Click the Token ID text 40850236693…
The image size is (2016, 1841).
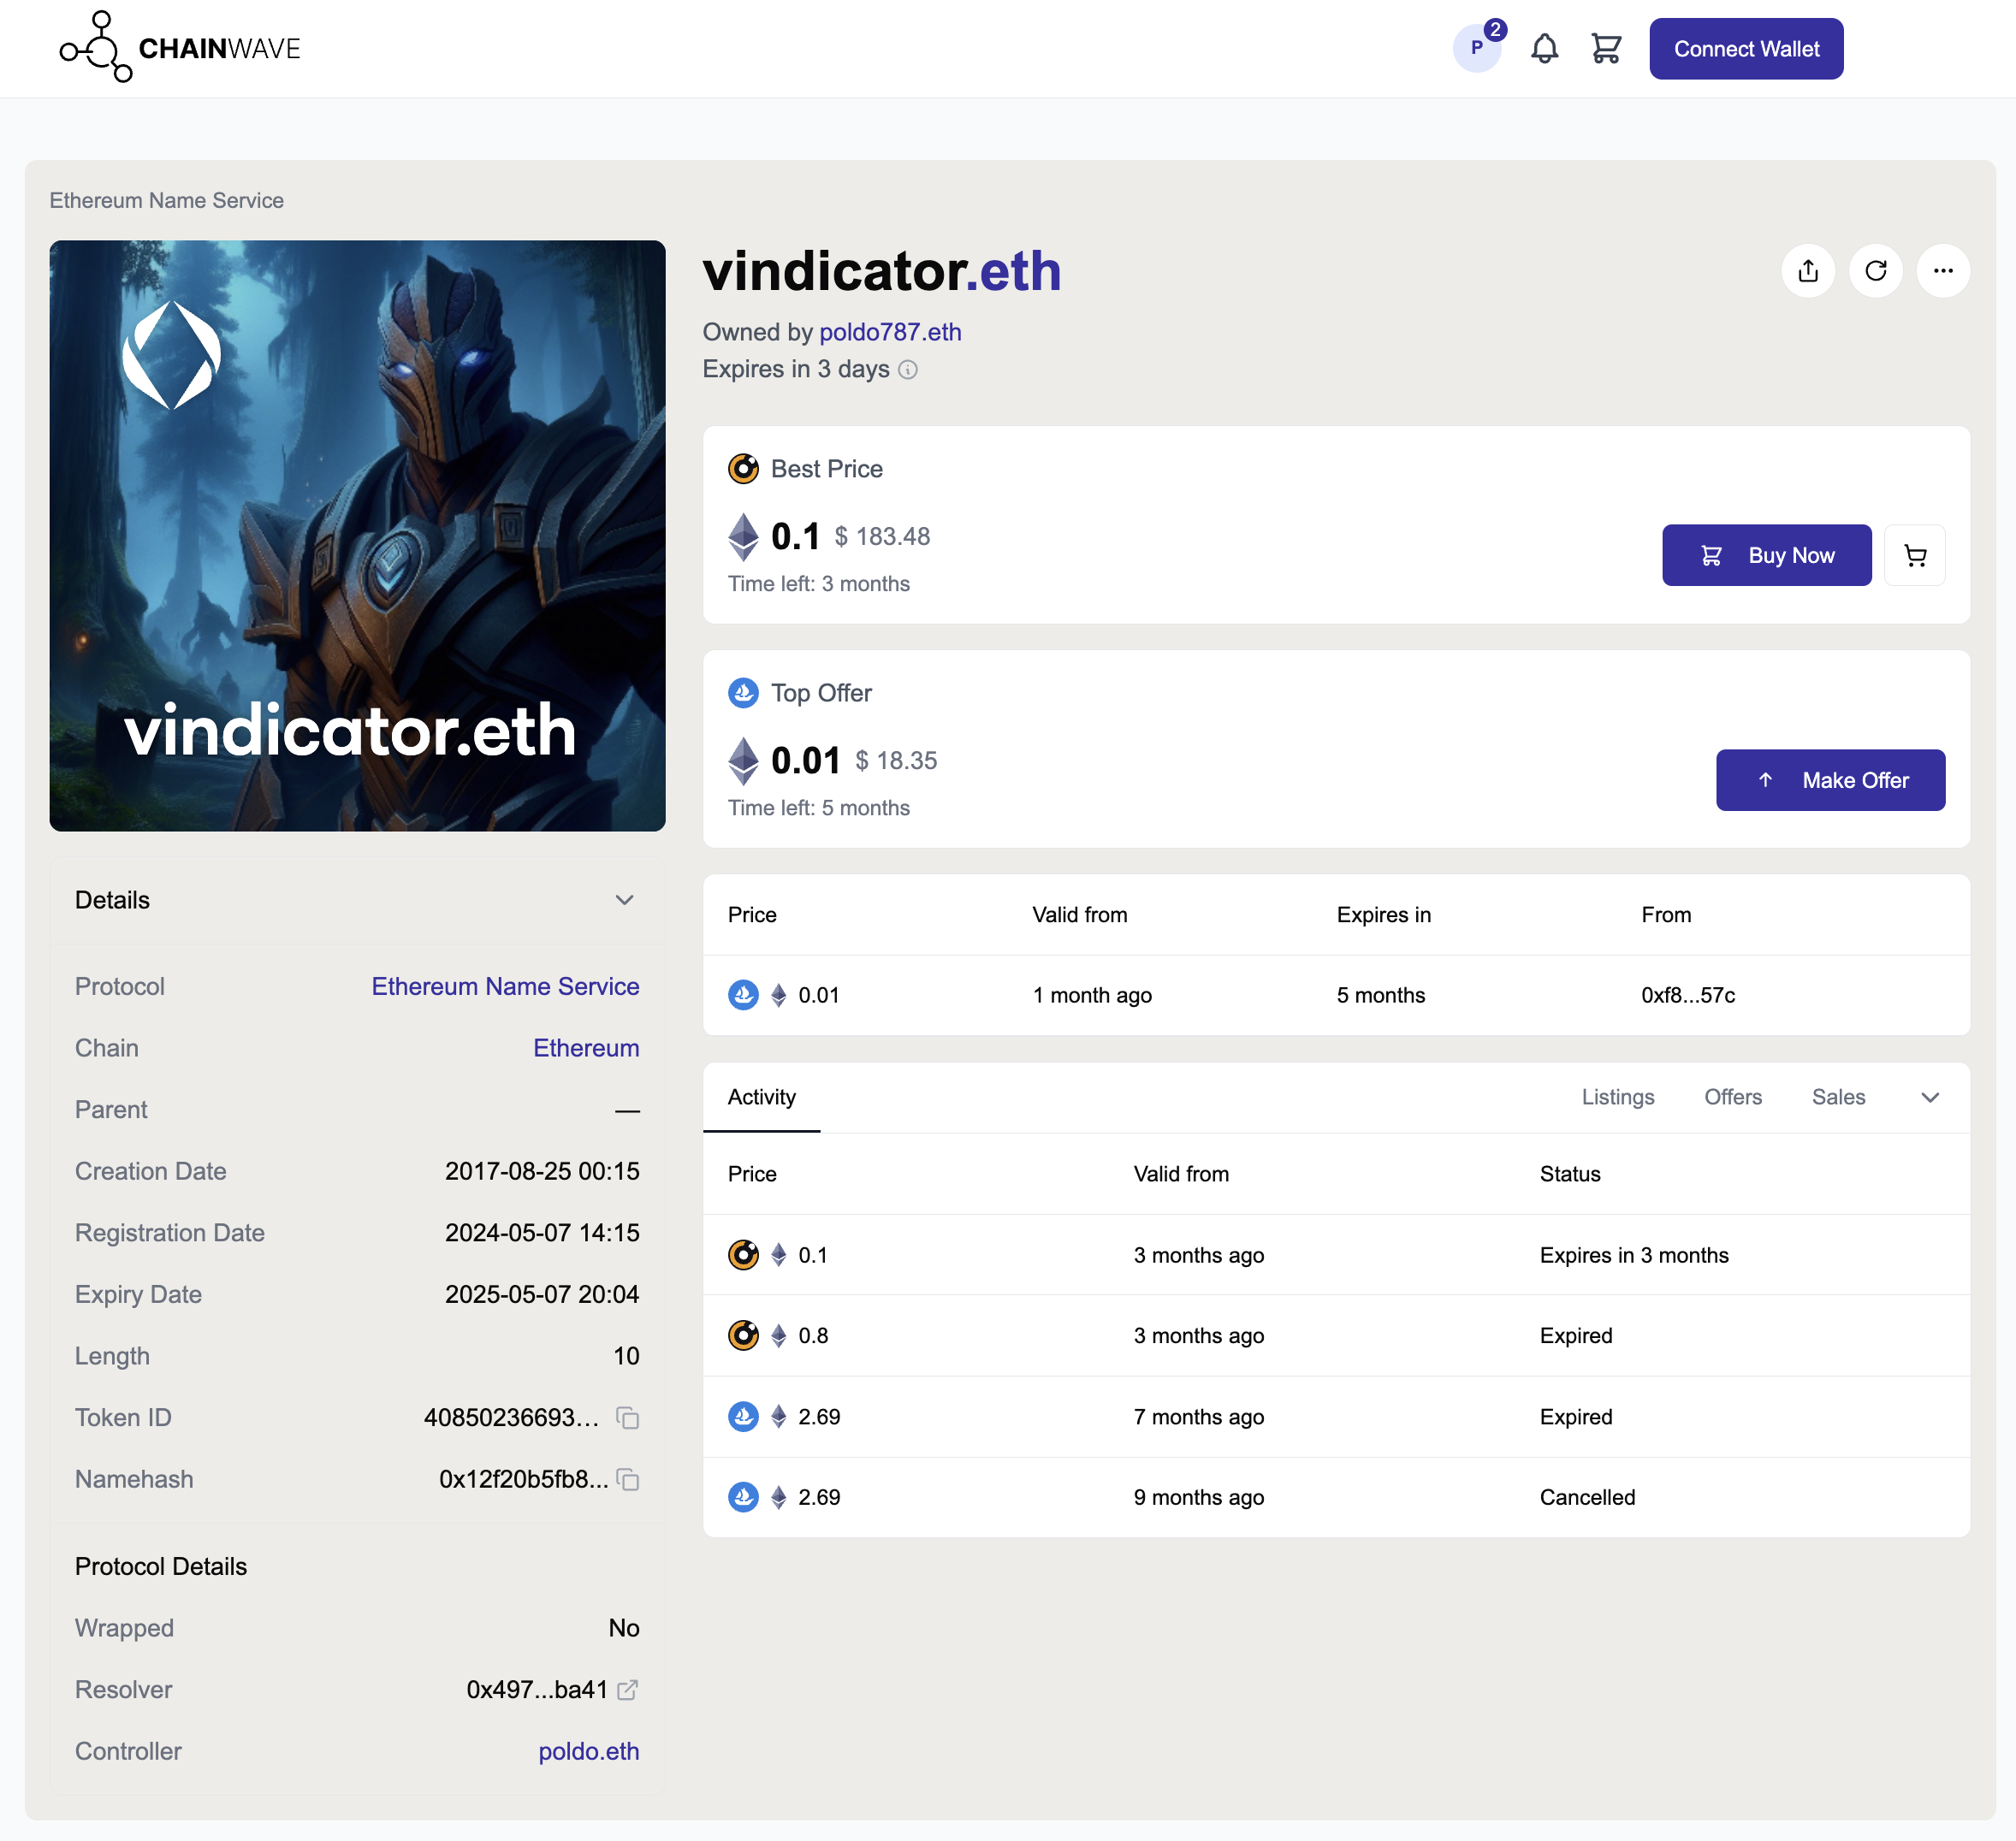pyautogui.click(x=511, y=1418)
